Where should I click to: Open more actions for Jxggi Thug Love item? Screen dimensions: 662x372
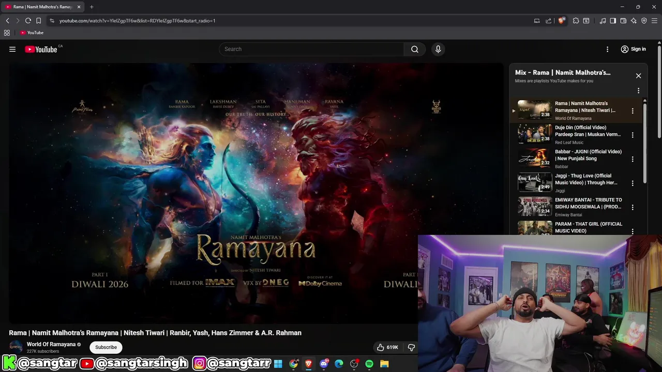coord(632,183)
